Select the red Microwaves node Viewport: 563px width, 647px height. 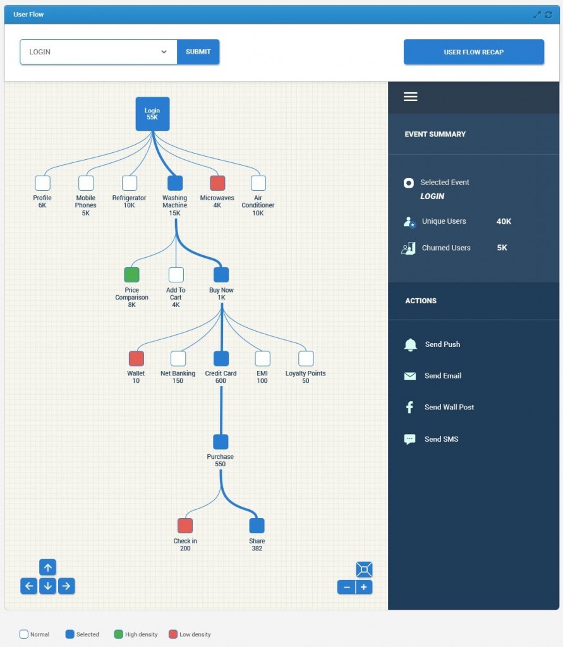point(217,183)
